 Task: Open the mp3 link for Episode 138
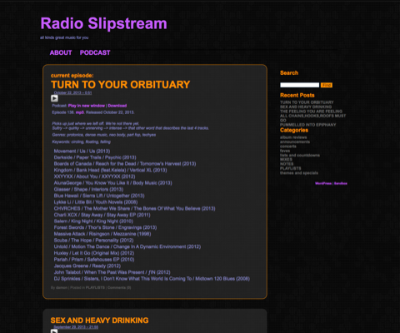[x=80, y=112]
